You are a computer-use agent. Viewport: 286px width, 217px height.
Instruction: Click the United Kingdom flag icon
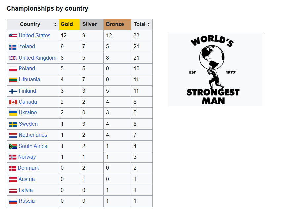pyautogui.click(x=13, y=58)
